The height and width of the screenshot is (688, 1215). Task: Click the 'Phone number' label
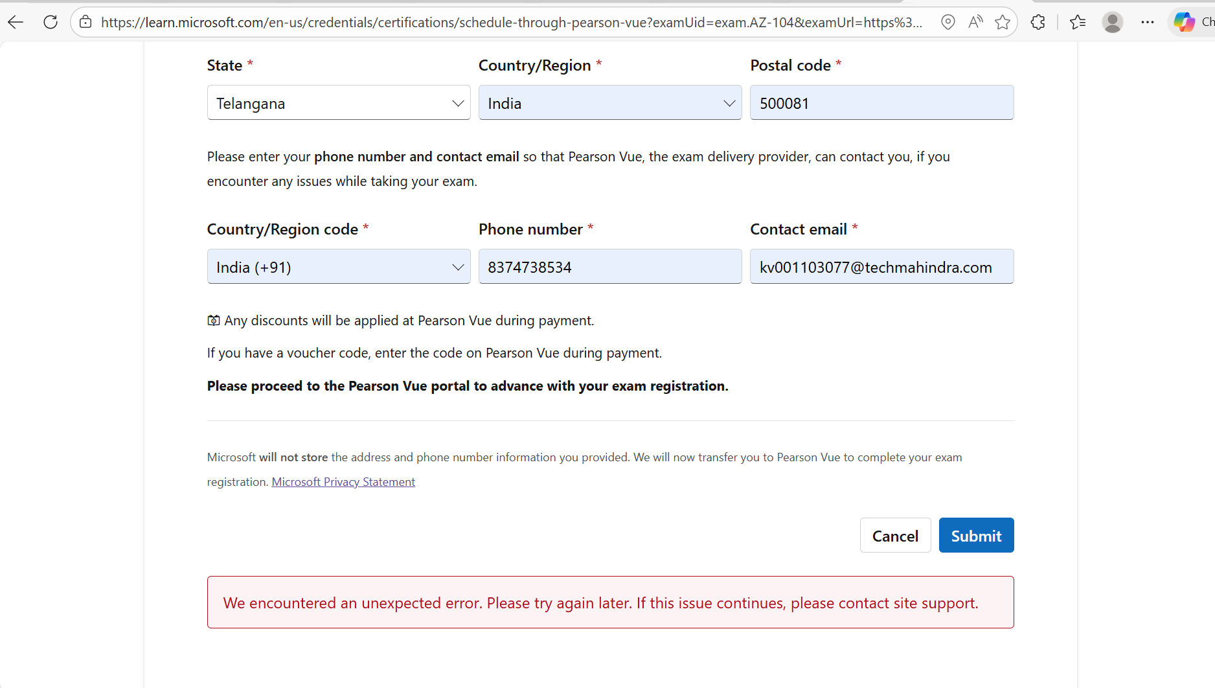[x=530, y=229]
